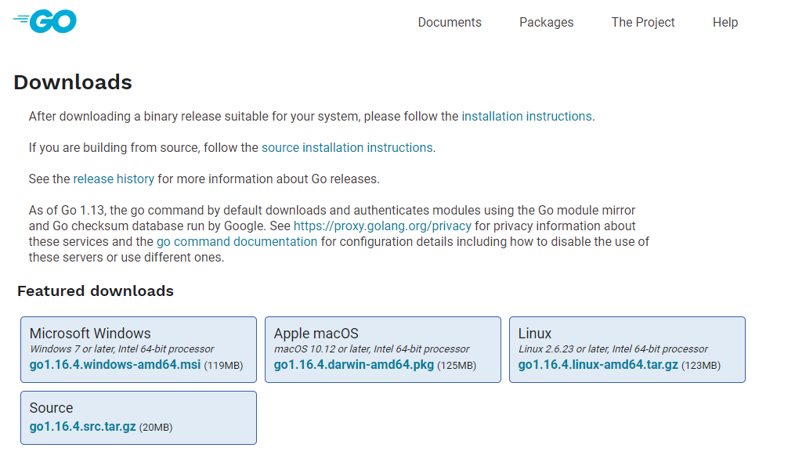Click the Linux card title
The width and height of the screenshot is (806, 455).
click(534, 333)
